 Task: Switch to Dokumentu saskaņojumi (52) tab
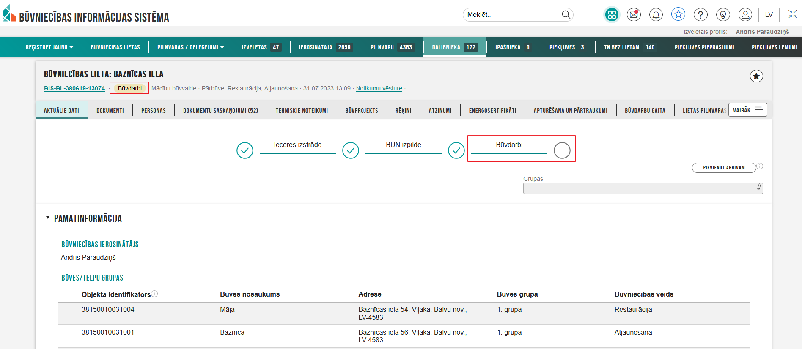point(220,110)
